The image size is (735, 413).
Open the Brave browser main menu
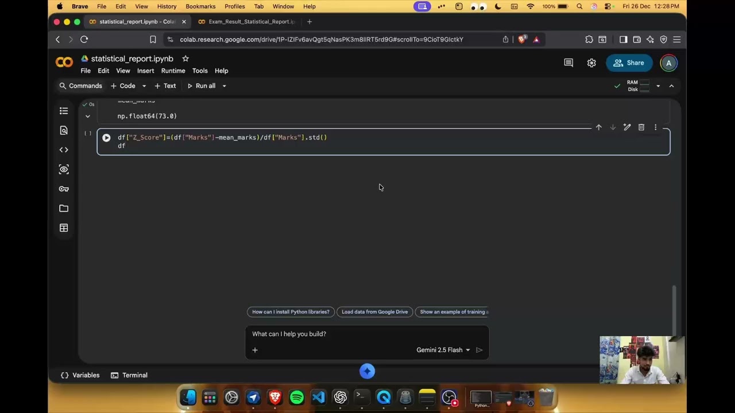(x=677, y=40)
